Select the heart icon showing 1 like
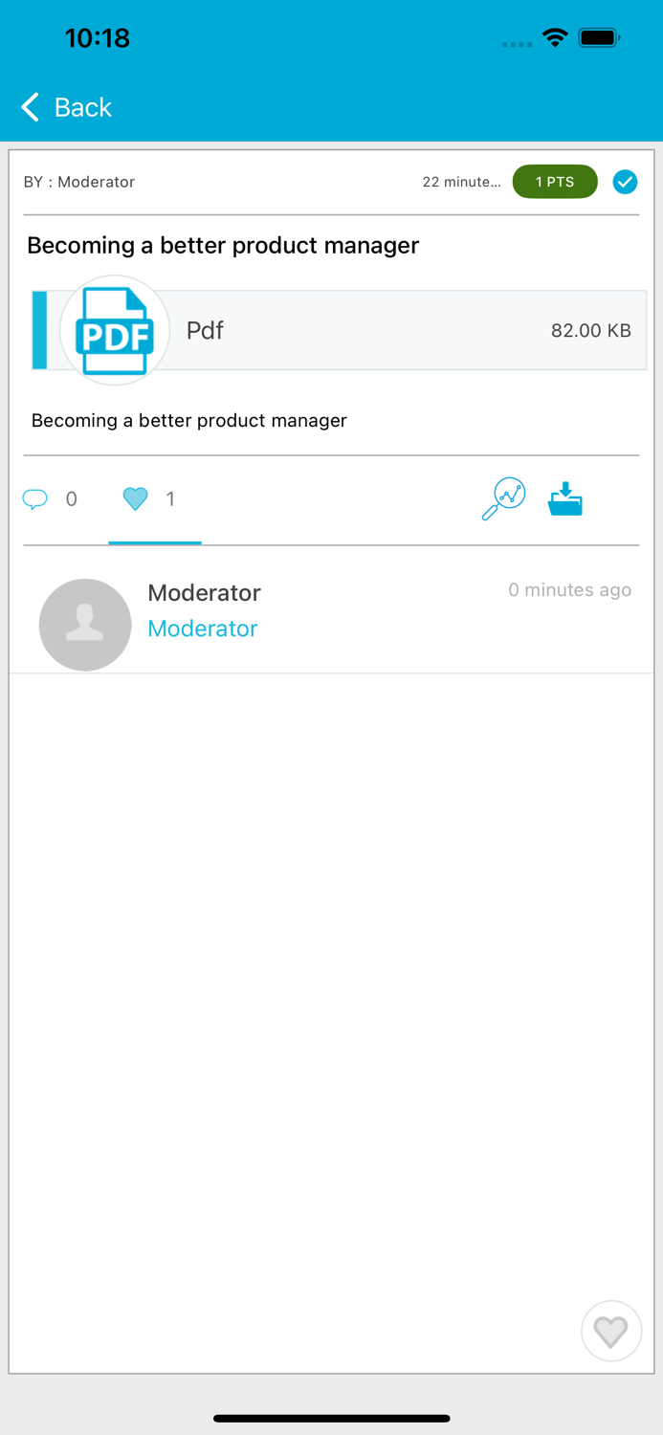The image size is (663, 1435). (x=136, y=498)
